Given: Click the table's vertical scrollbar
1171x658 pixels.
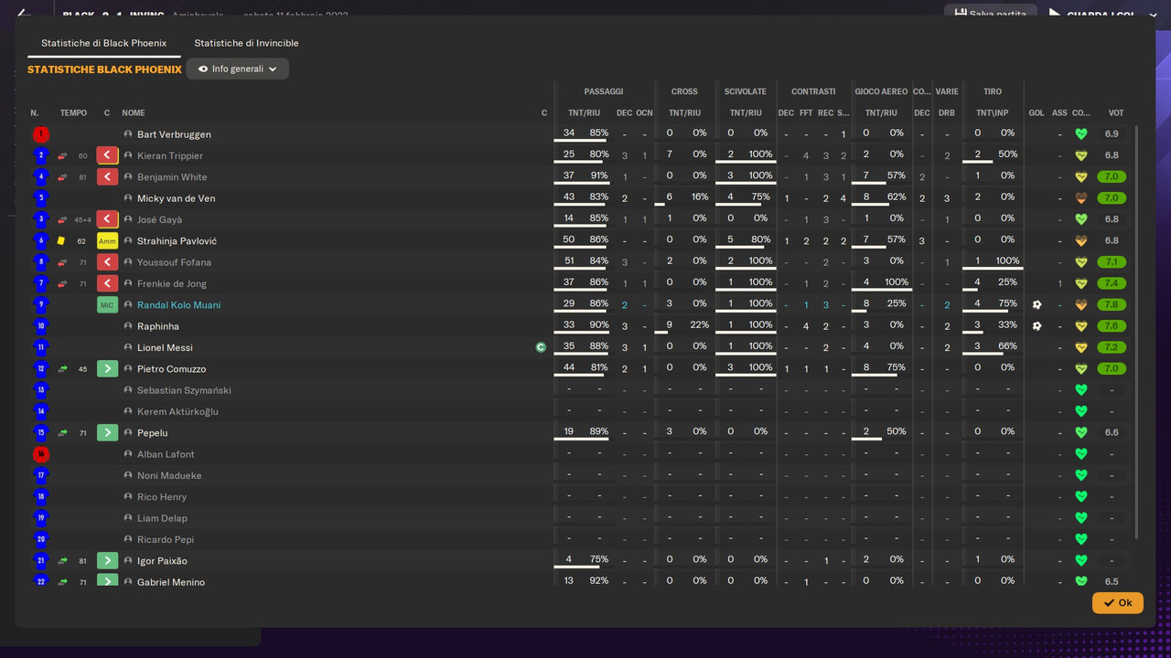Looking at the screenshot, I should point(1138,332).
